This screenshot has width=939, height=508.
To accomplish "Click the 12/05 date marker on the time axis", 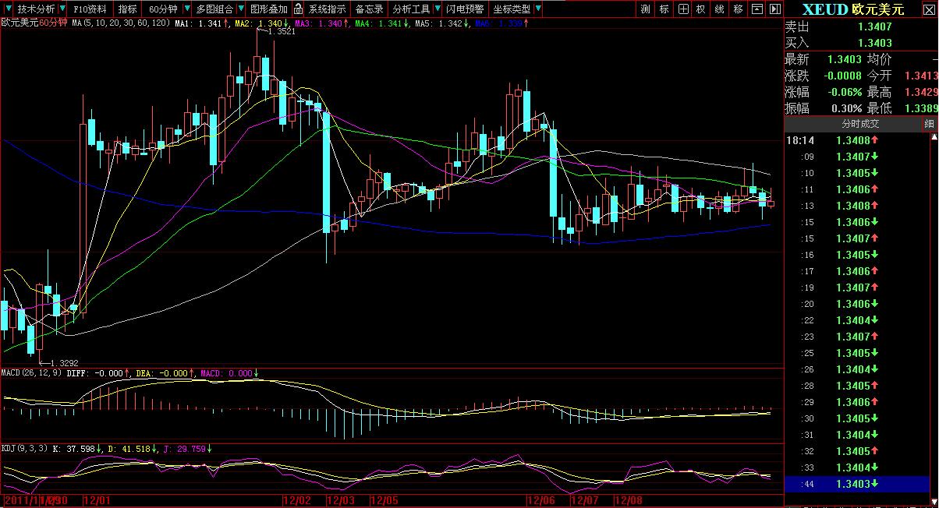I will pyautogui.click(x=383, y=499).
